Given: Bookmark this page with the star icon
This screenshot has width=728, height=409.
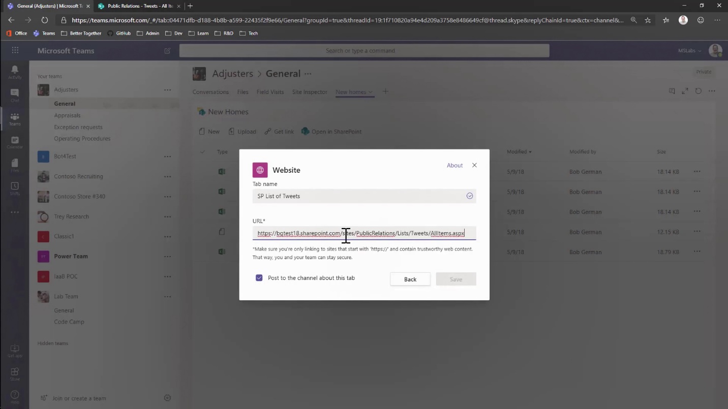Looking at the screenshot, I should [x=648, y=20].
